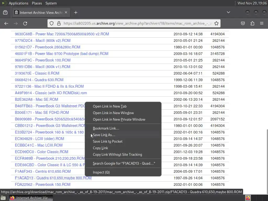Open E33B2724 Powerbook 160 & 165c link
This screenshot has height=201, width=268.
(x=49, y=132)
